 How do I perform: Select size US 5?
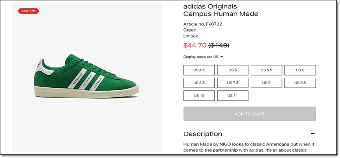(x=233, y=70)
